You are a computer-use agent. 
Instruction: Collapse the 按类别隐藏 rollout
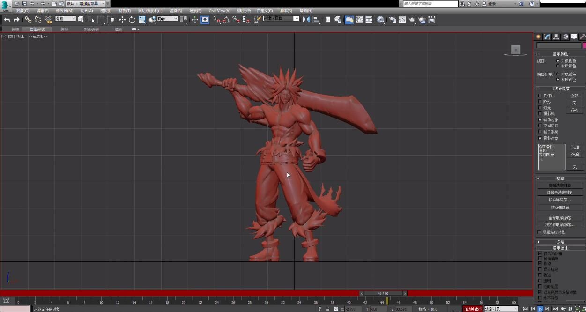coord(560,89)
